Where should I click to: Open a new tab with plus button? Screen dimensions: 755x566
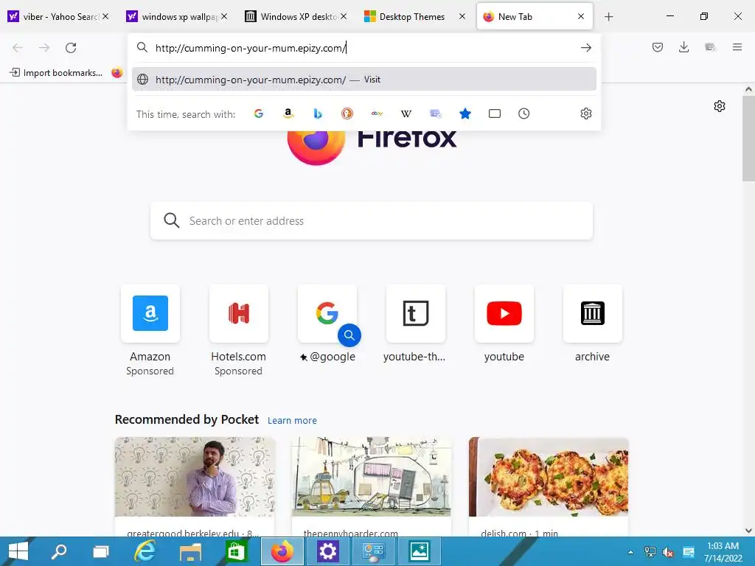(x=608, y=17)
